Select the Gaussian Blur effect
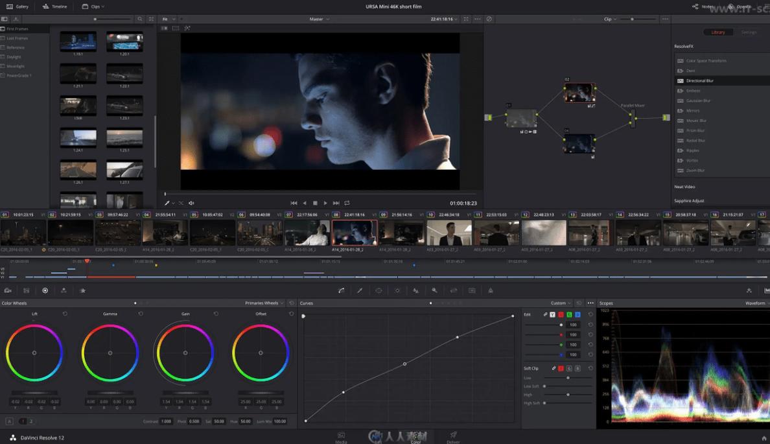 pos(722,100)
